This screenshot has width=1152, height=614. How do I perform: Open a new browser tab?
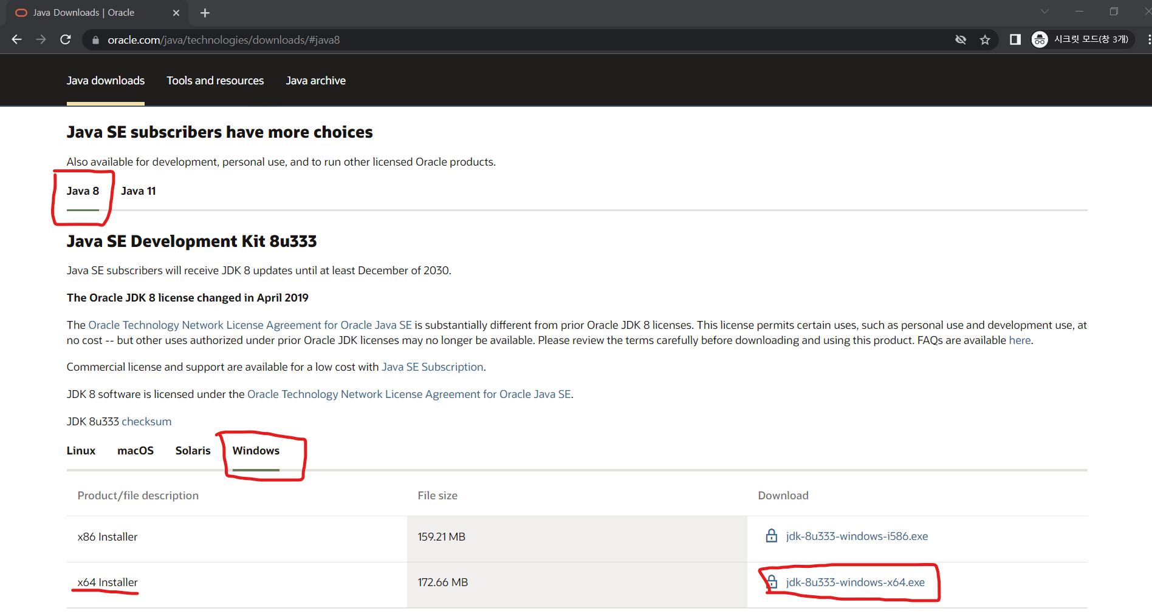coord(205,13)
